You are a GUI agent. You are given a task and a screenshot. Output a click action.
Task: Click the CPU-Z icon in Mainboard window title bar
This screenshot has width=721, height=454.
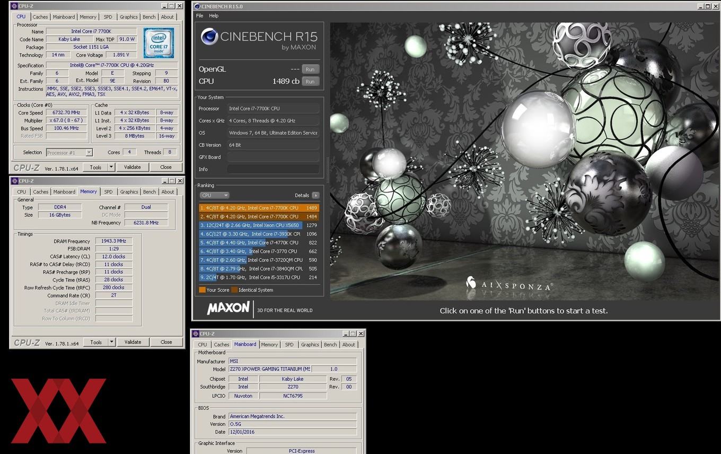pyautogui.click(x=195, y=334)
